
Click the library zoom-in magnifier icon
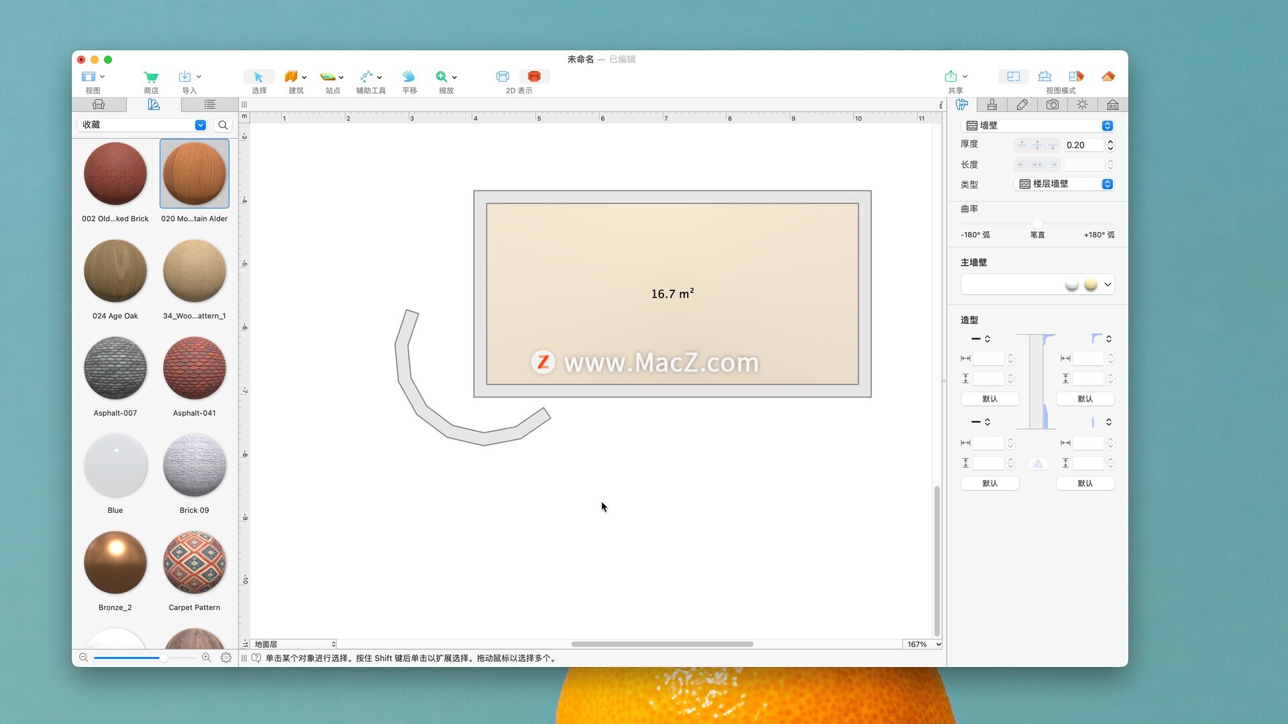coord(207,658)
